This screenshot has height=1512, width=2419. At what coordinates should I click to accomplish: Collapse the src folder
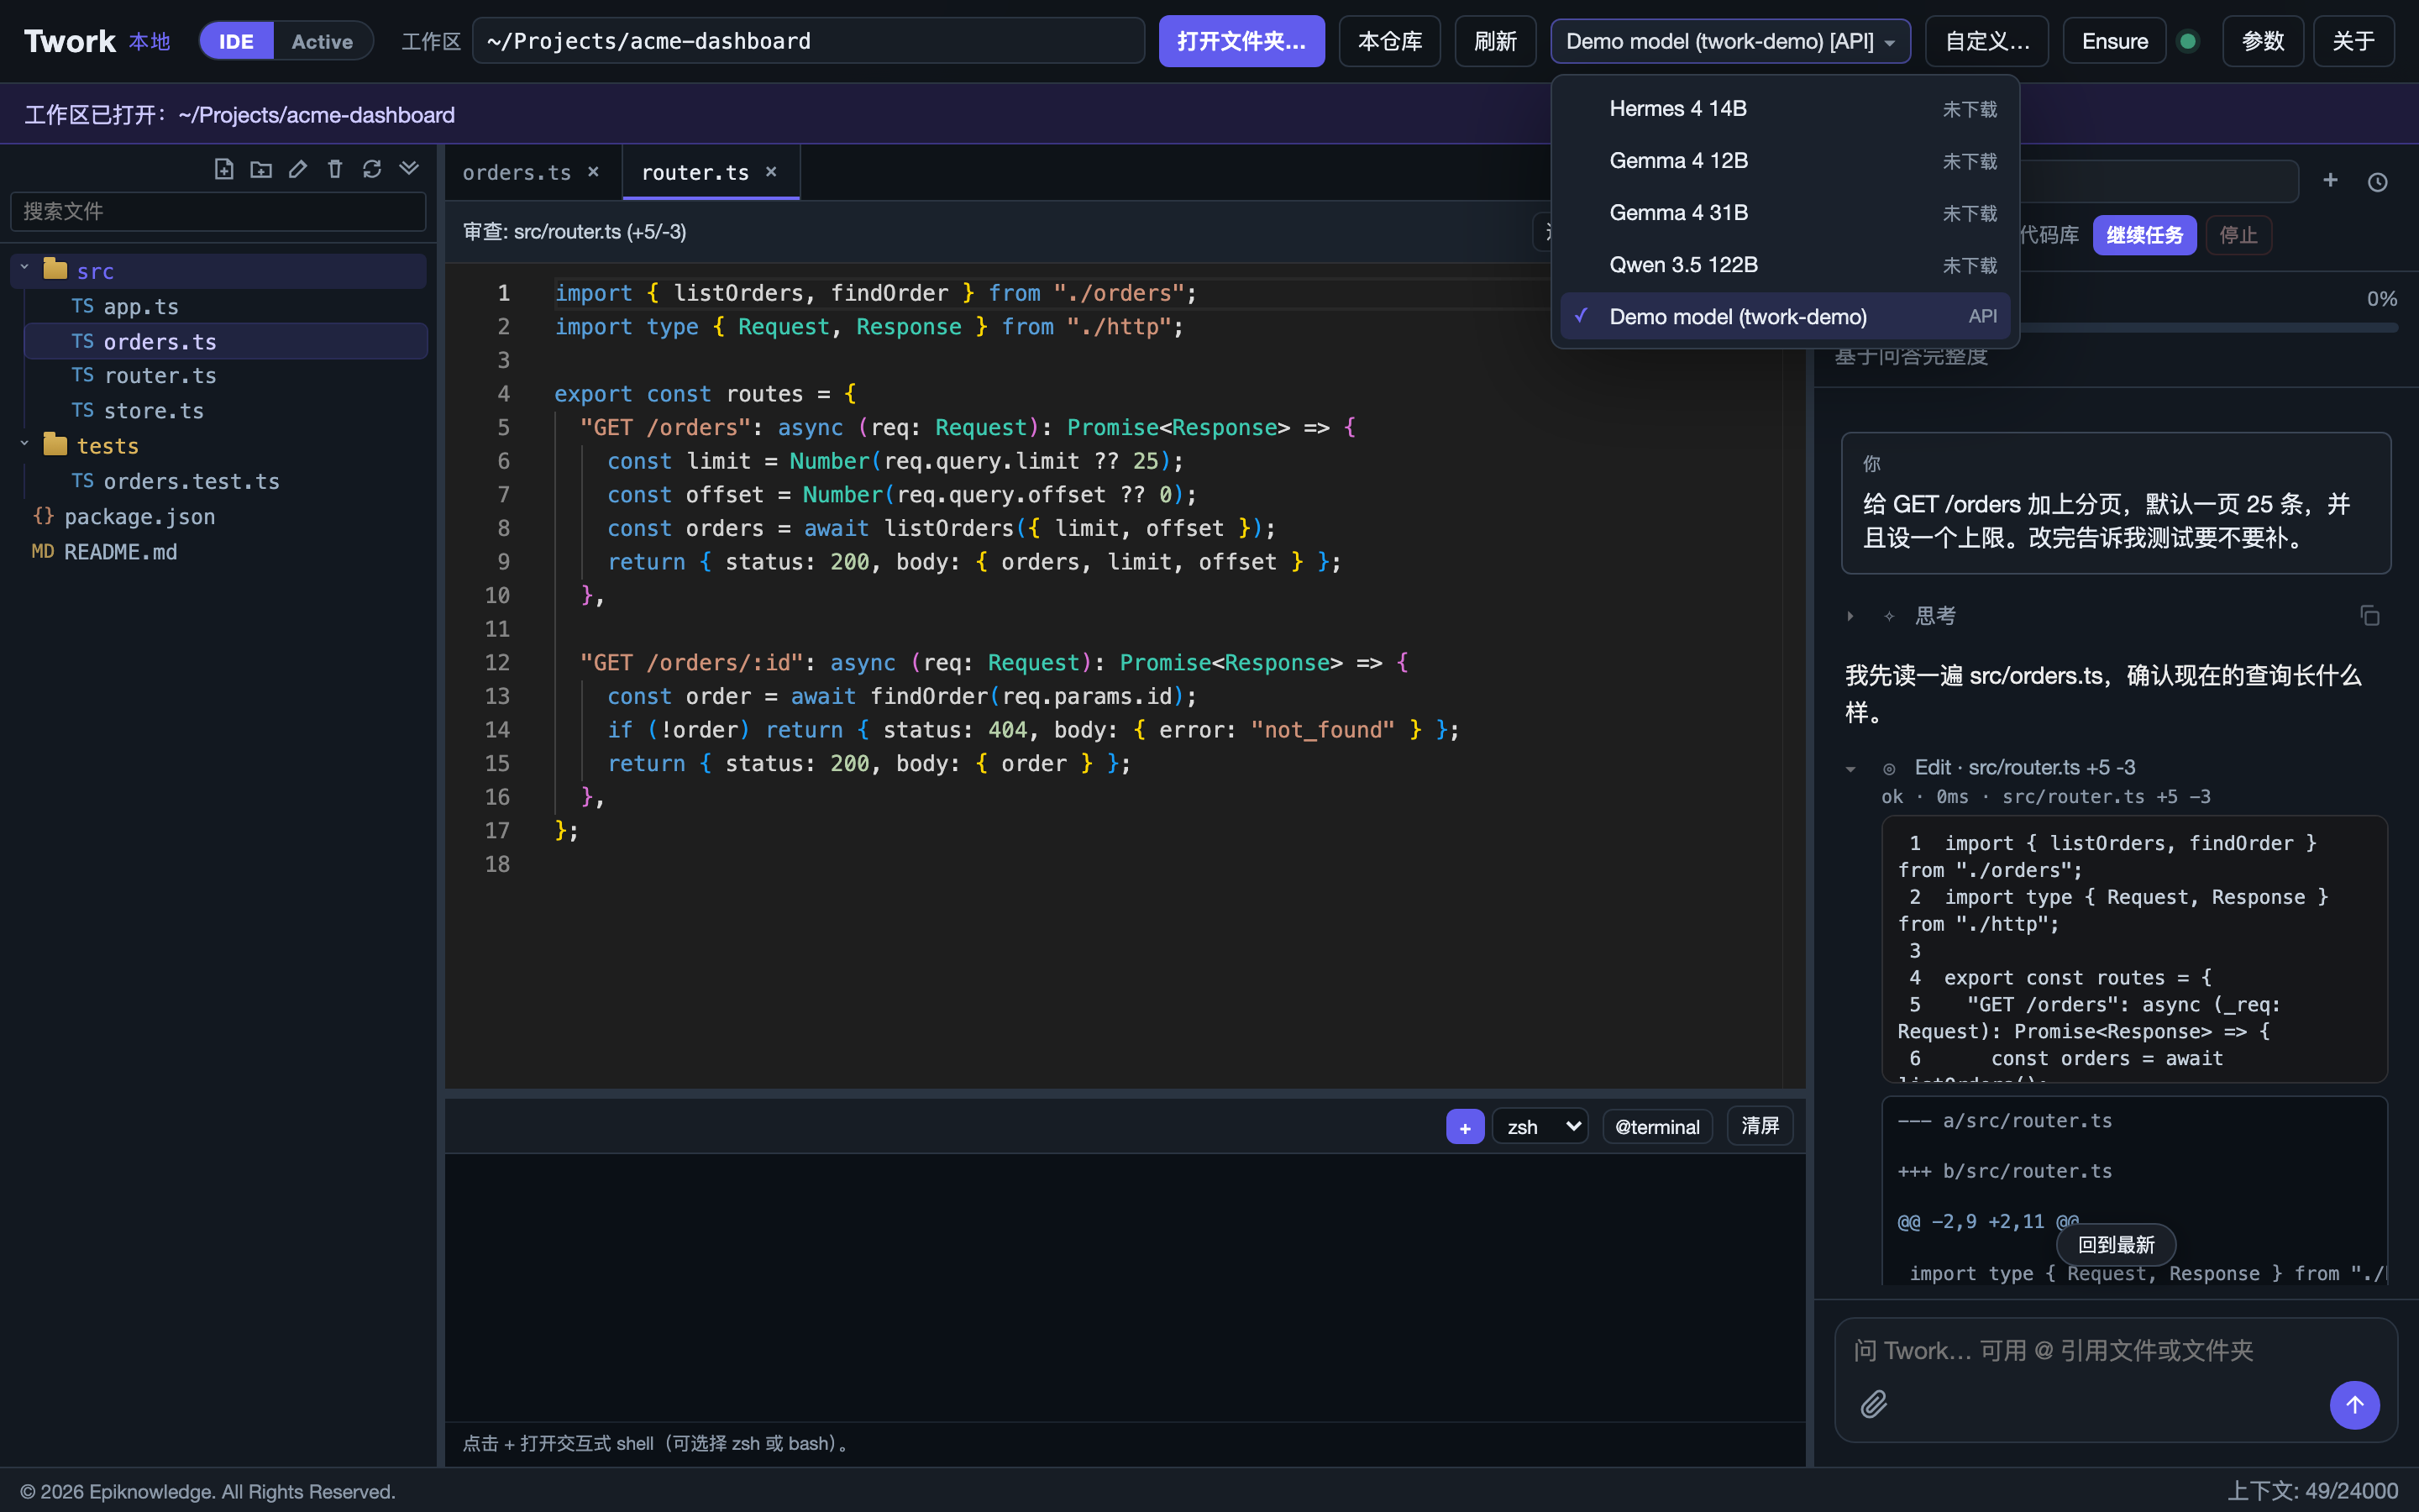pos(24,270)
